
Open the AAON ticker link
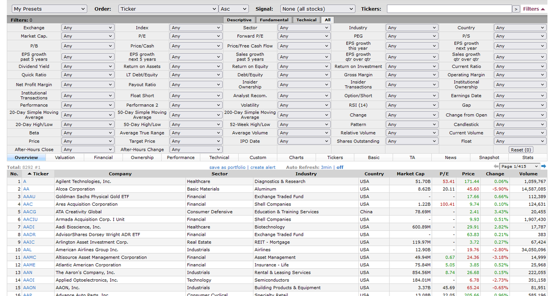click(29, 288)
